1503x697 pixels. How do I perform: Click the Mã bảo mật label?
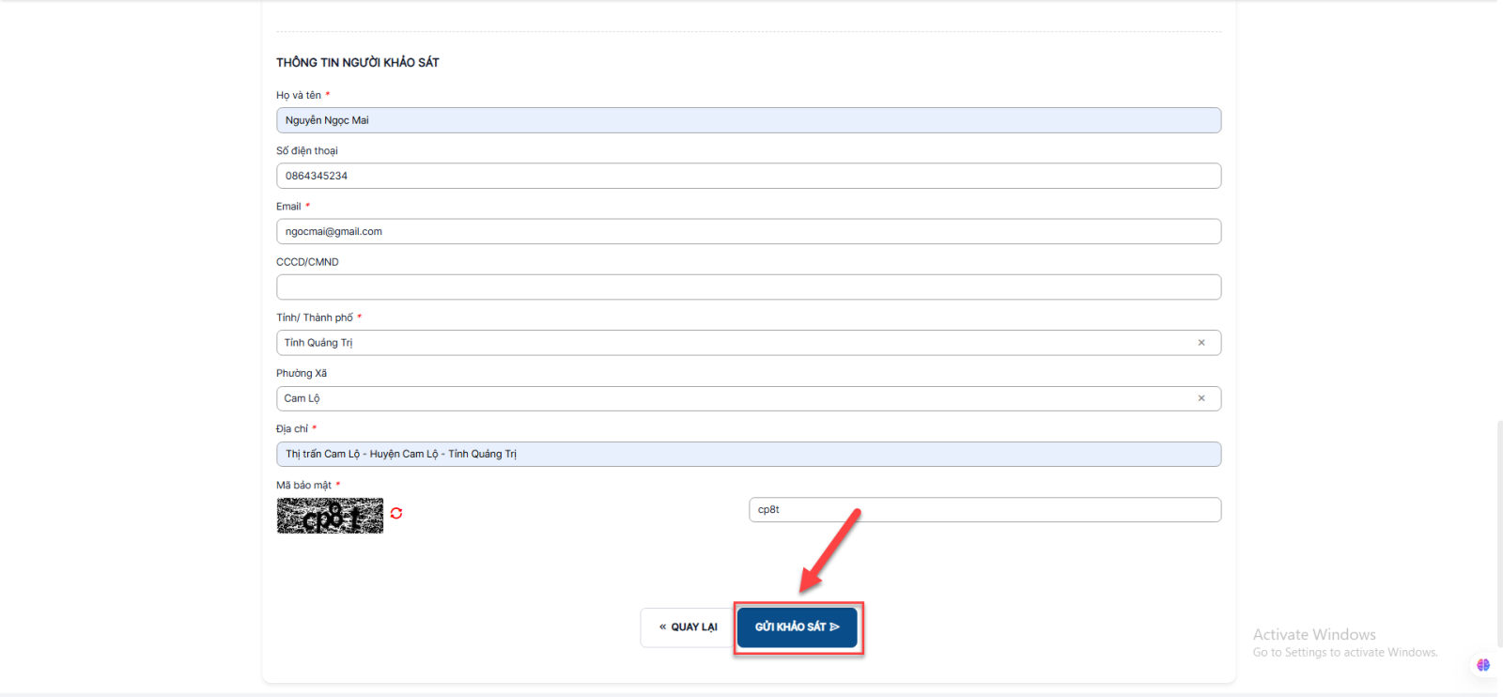tap(303, 486)
